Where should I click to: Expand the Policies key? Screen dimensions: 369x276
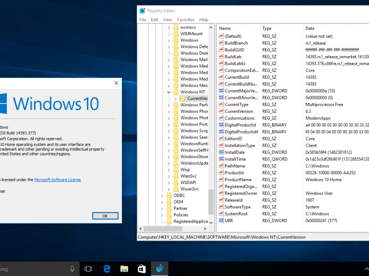162,215
